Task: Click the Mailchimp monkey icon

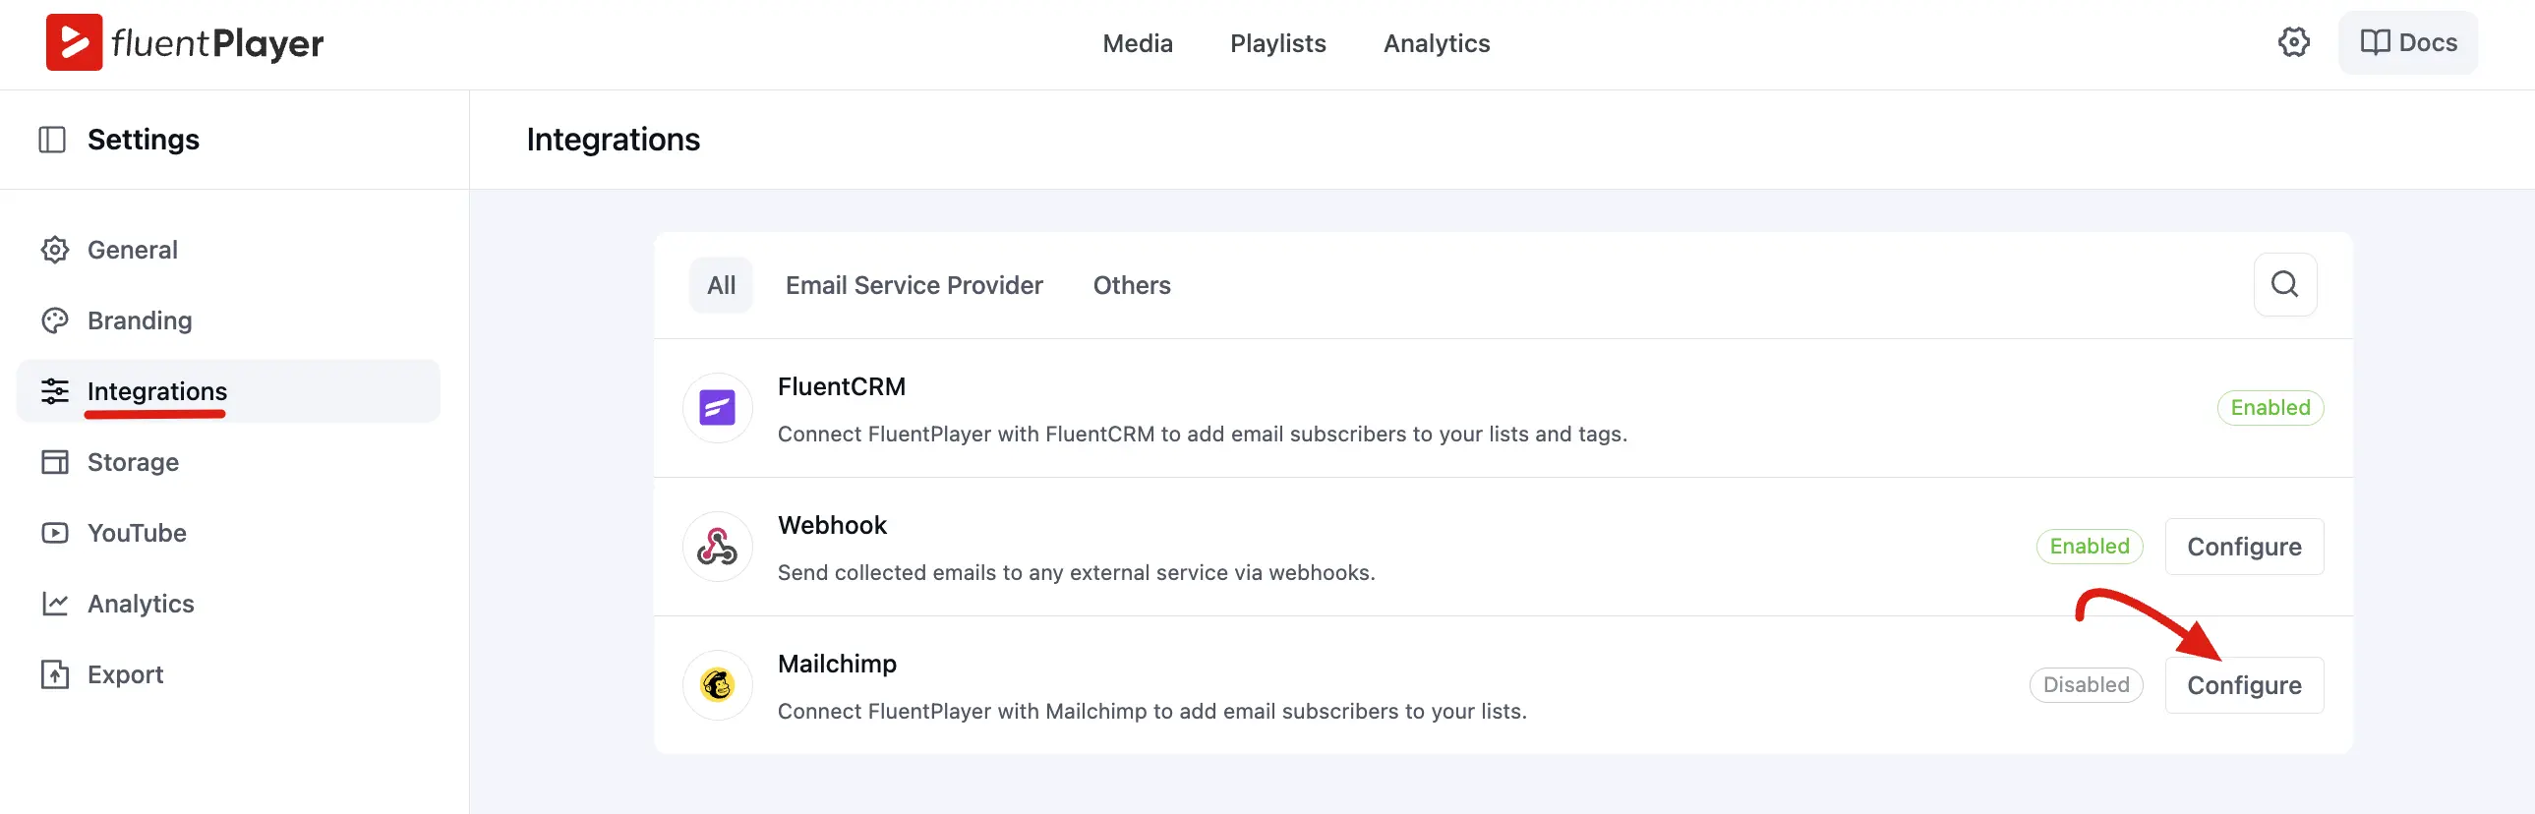Action: (718, 685)
